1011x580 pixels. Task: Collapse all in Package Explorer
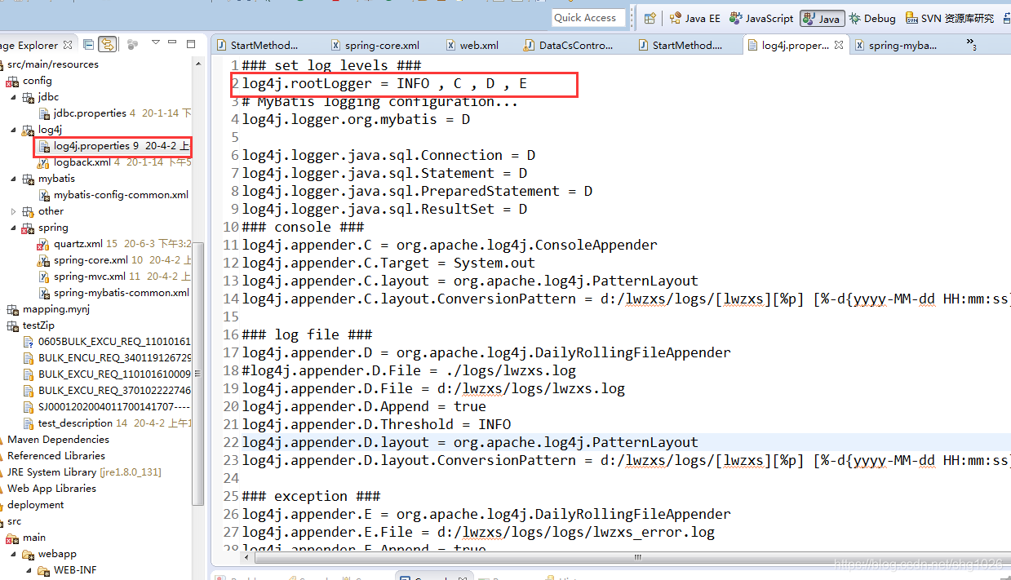click(89, 44)
